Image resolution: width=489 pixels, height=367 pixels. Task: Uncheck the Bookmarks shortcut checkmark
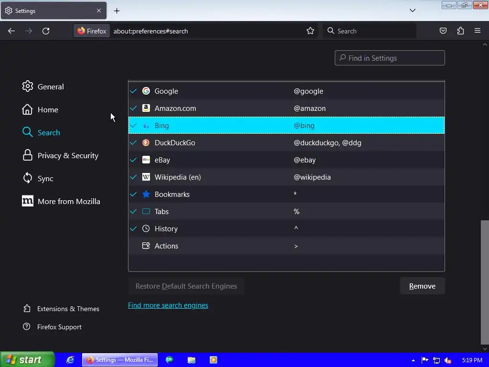click(x=134, y=194)
